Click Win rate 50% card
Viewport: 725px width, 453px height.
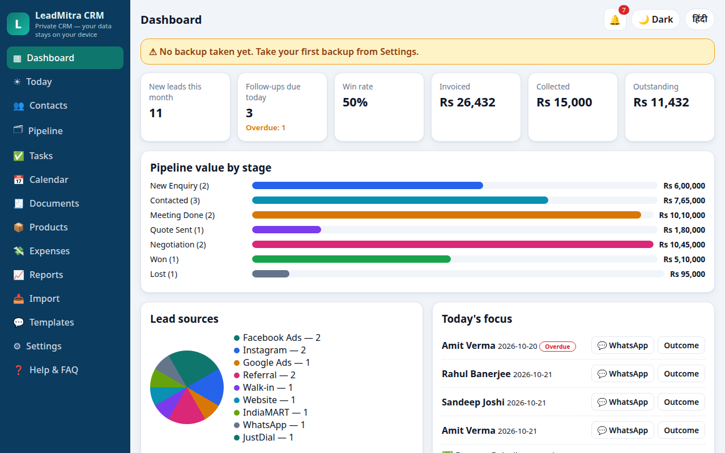pos(379,107)
